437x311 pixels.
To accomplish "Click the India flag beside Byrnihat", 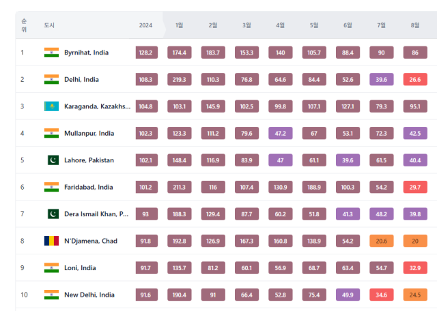I will (51, 53).
